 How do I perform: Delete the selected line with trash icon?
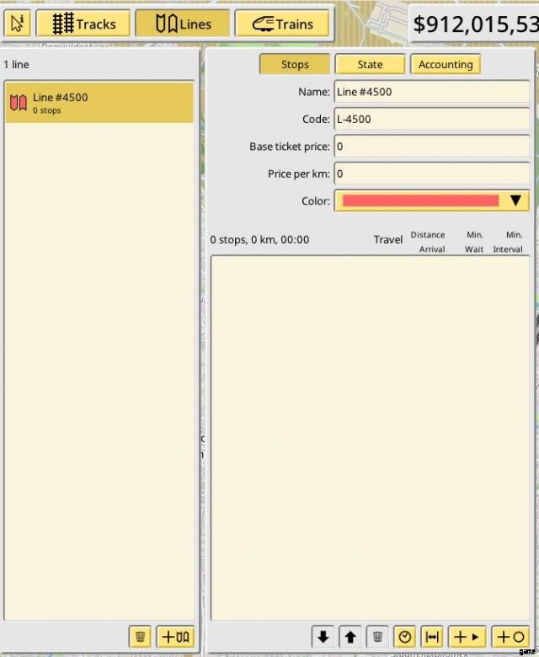click(141, 637)
